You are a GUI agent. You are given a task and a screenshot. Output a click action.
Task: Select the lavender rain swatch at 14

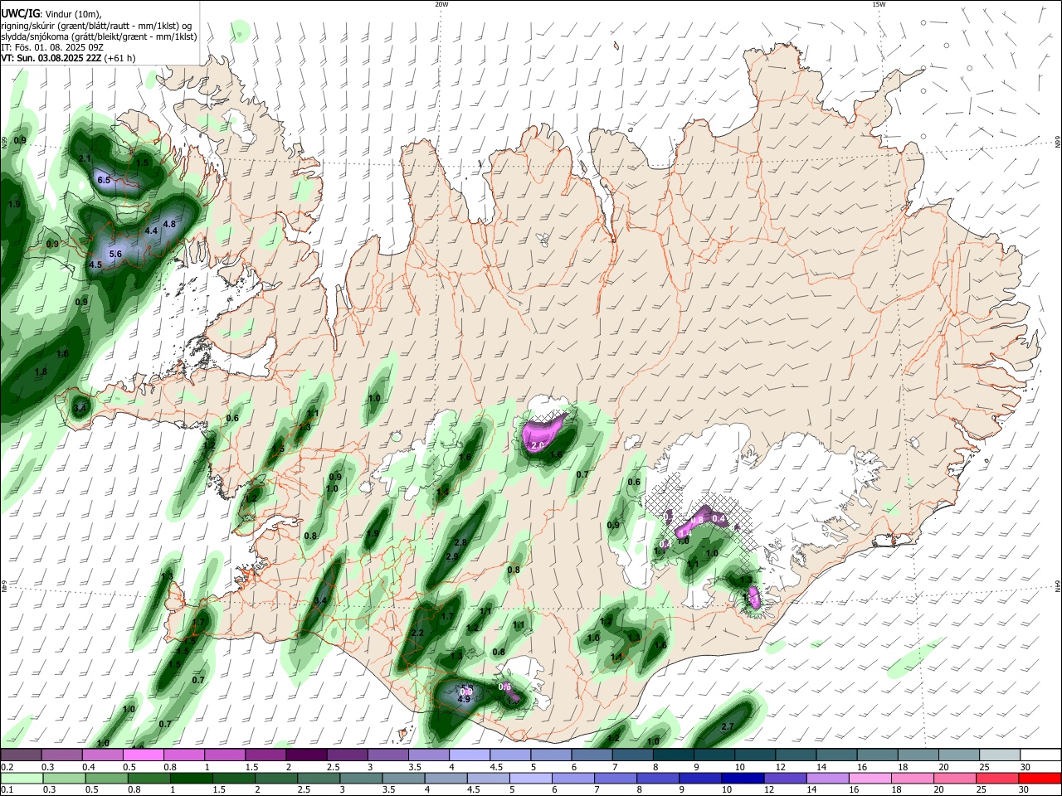(x=826, y=779)
